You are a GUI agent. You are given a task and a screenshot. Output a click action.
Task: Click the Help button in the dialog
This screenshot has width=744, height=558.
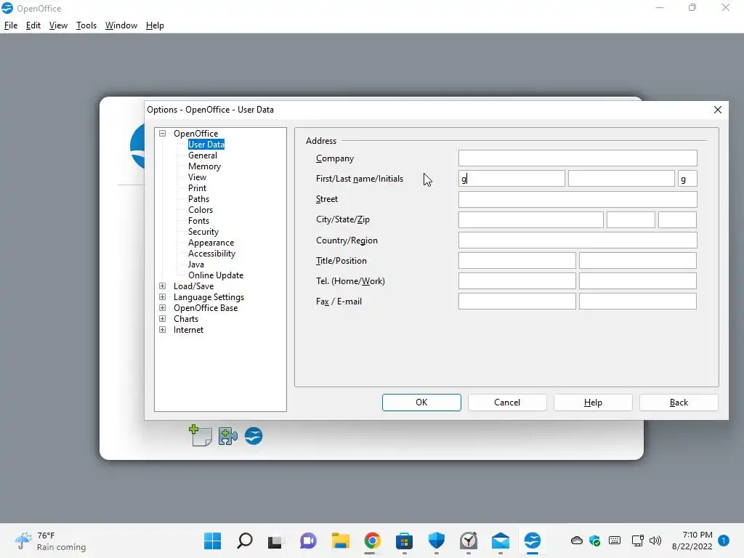tap(593, 403)
